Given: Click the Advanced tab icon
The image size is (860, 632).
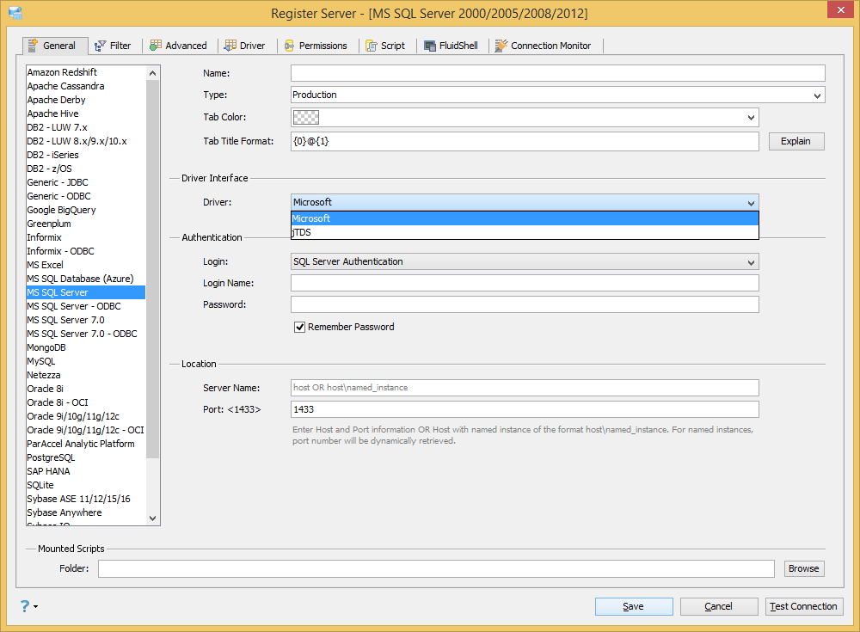Looking at the screenshot, I should [156, 46].
